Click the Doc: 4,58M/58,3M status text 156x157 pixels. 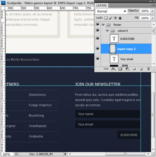tap(41, 154)
